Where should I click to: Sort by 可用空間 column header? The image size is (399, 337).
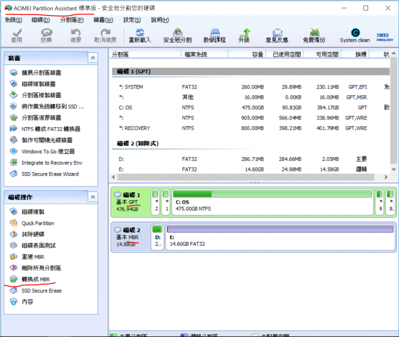click(322, 54)
